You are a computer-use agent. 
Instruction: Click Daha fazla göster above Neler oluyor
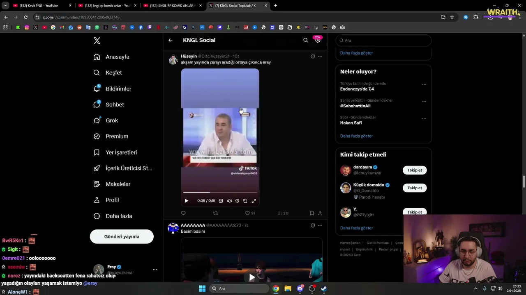point(356,53)
